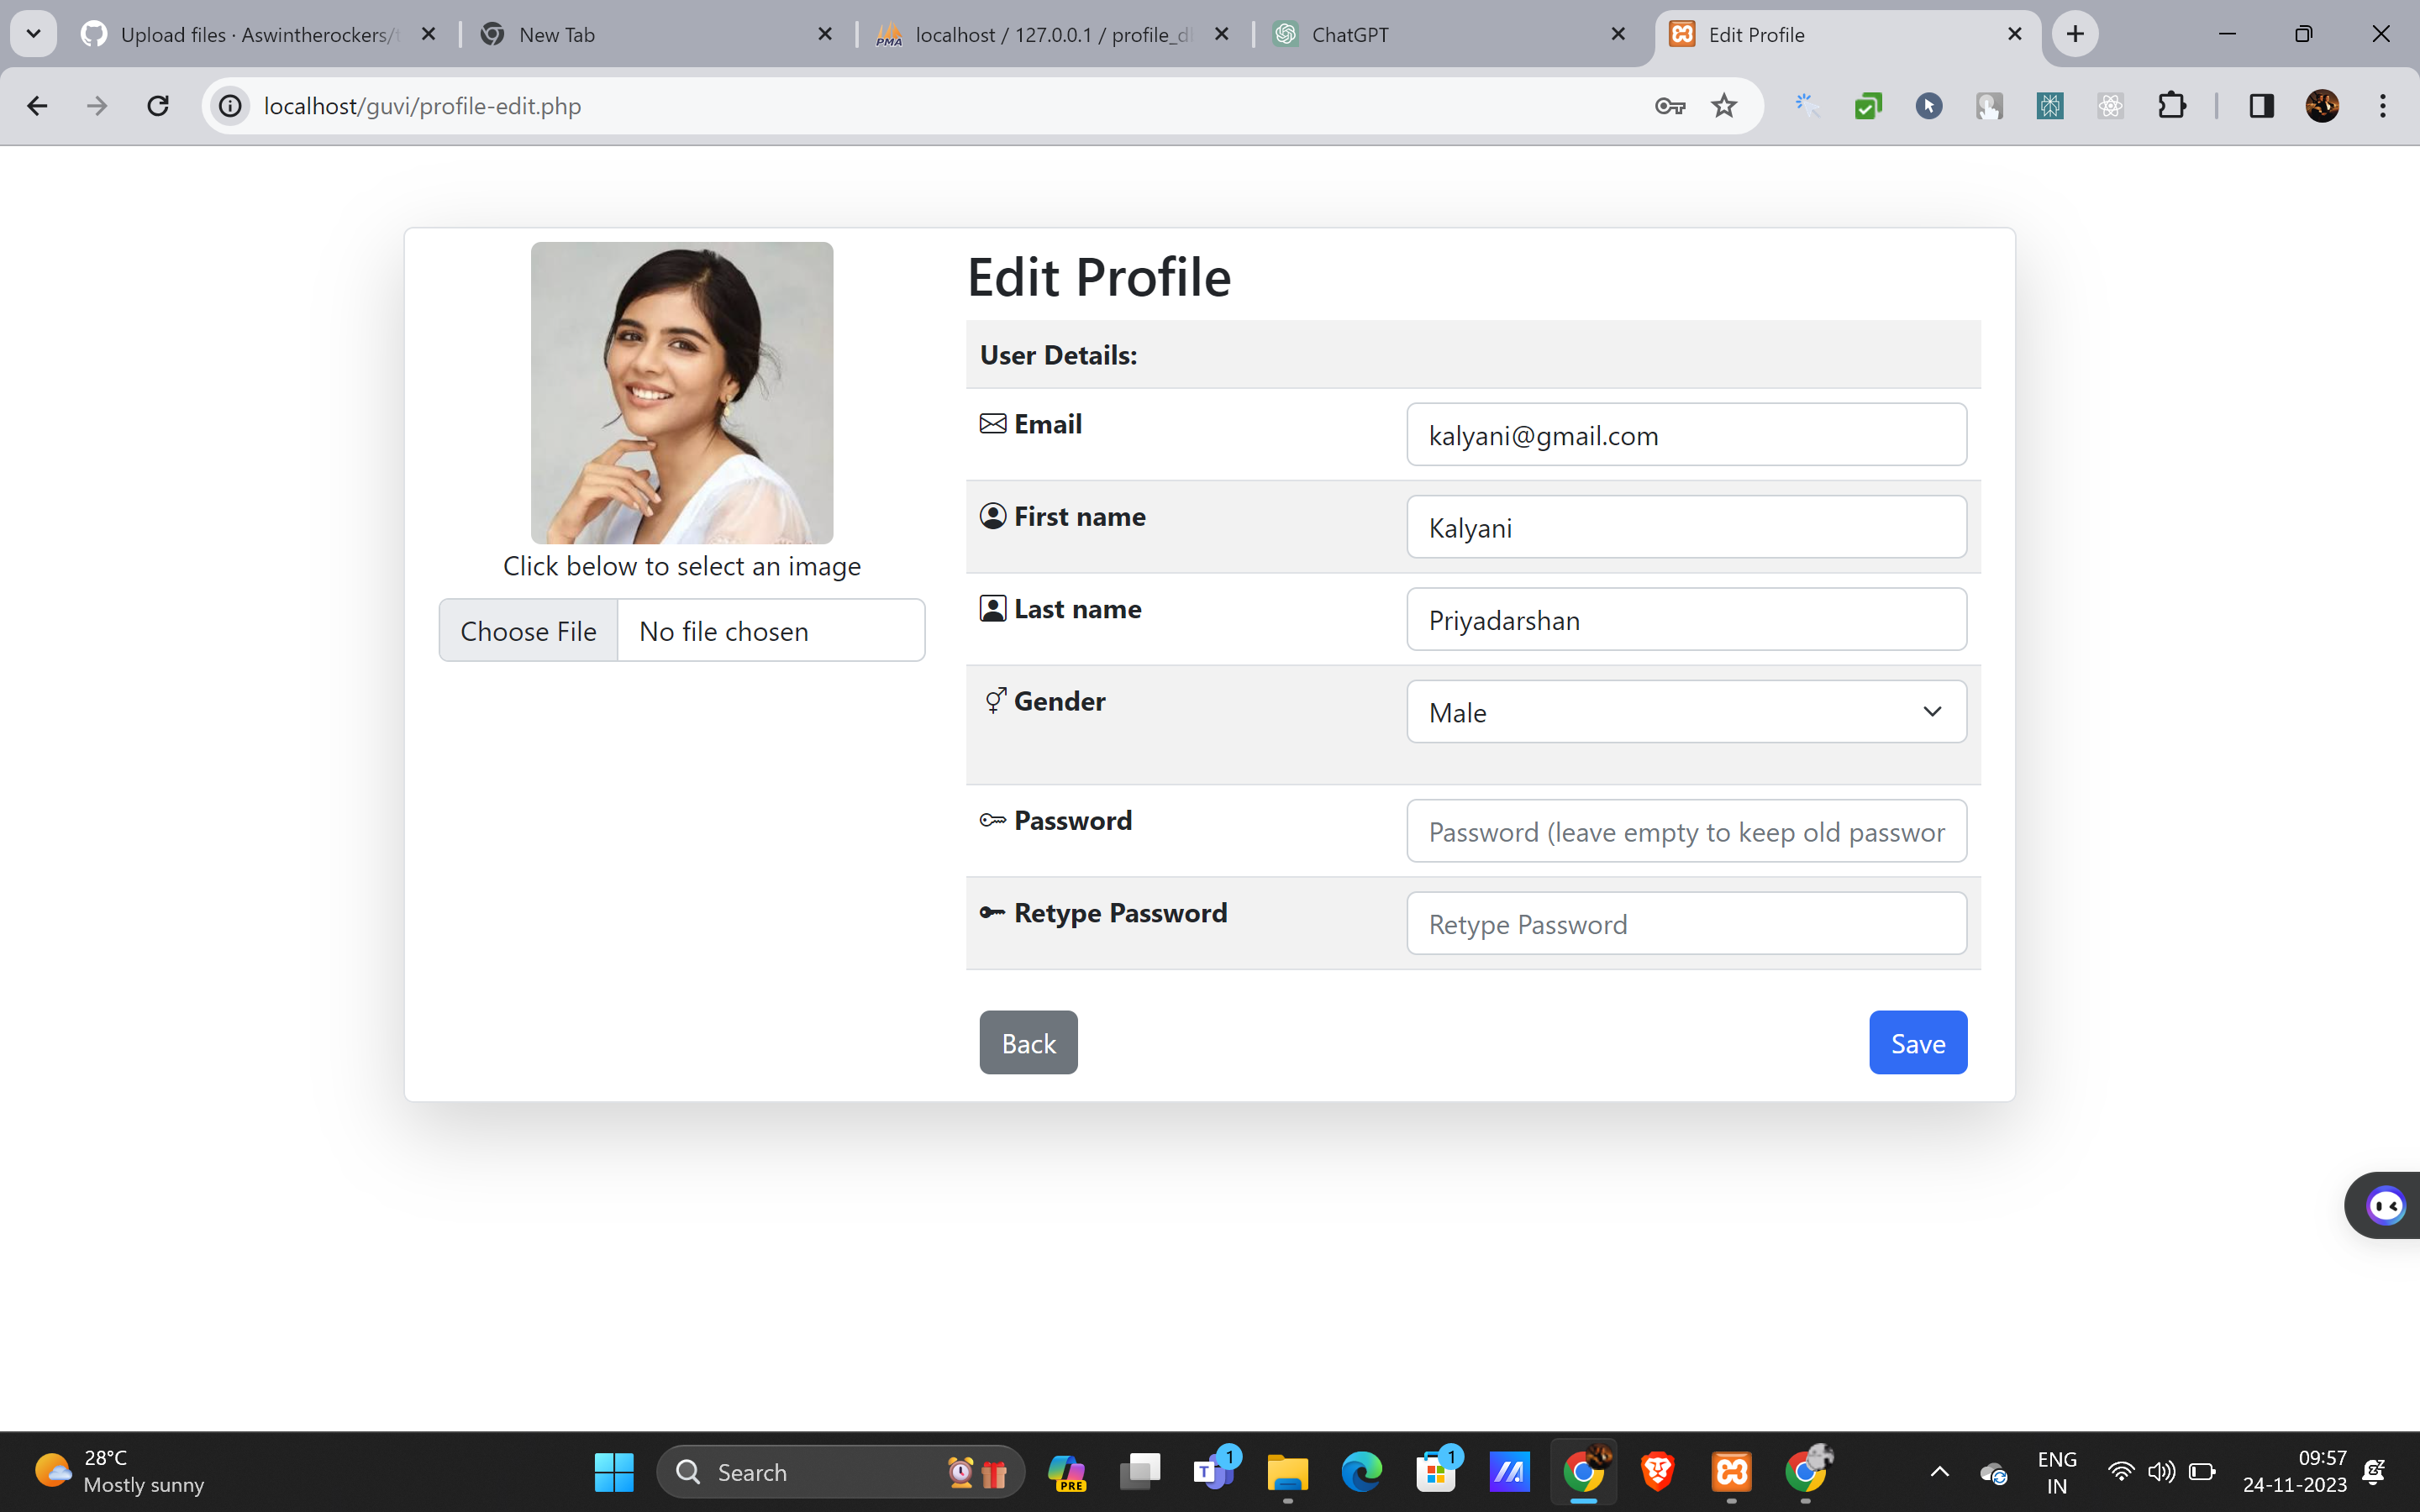Image resolution: width=2420 pixels, height=1512 pixels.
Task: Open Chrome three-dot menu
Action: click(x=2383, y=106)
